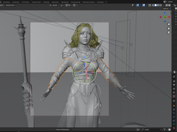Open the World properties tab
This screenshot has width=177, height=132.
(x=174, y=96)
